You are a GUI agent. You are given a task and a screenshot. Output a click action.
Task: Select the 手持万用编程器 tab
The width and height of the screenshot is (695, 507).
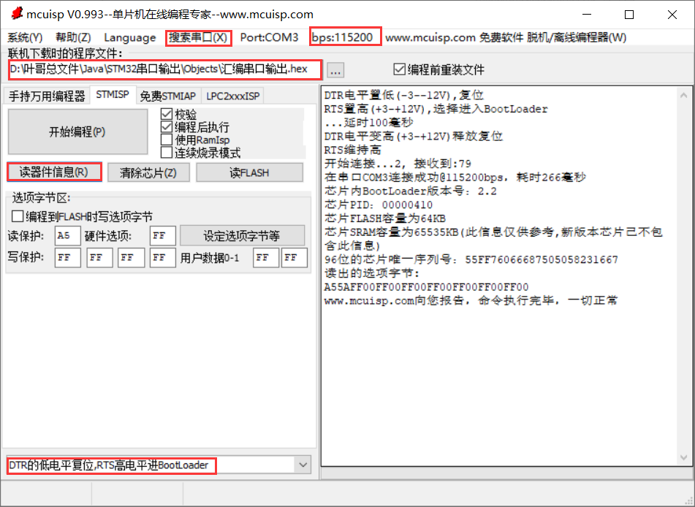click(x=47, y=94)
